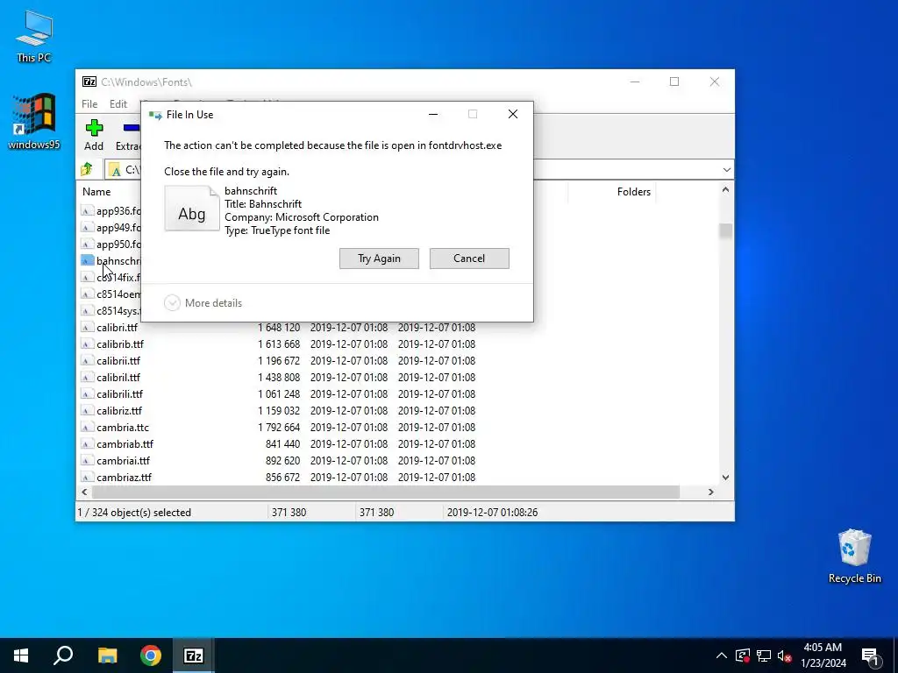
Task: Click the 2019-12-07 01:08:26 status entry
Action: [493, 512]
